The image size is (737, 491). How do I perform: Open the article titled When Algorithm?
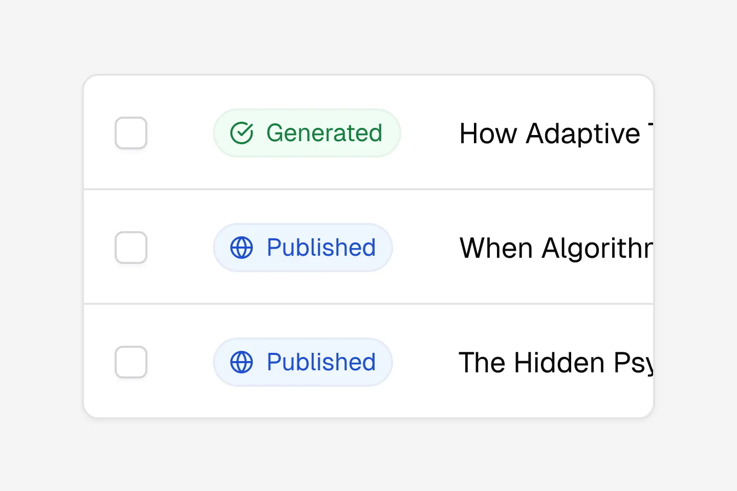pyautogui.click(x=553, y=248)
